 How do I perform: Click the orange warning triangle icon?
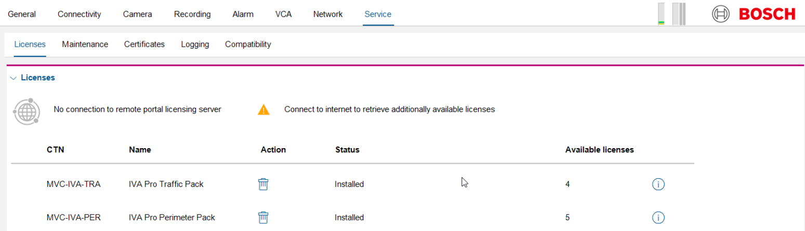pyautogui.click(x=264, y=110)
